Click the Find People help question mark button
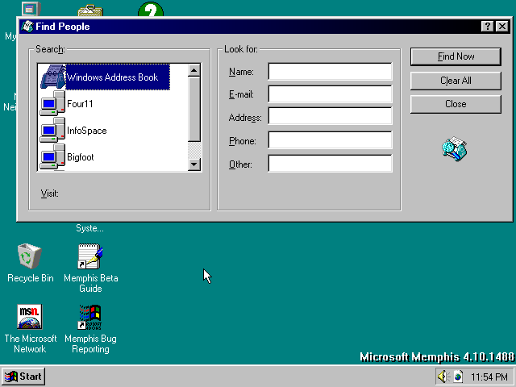This screenshot has height=387, width=516. [x=487, y=27]
